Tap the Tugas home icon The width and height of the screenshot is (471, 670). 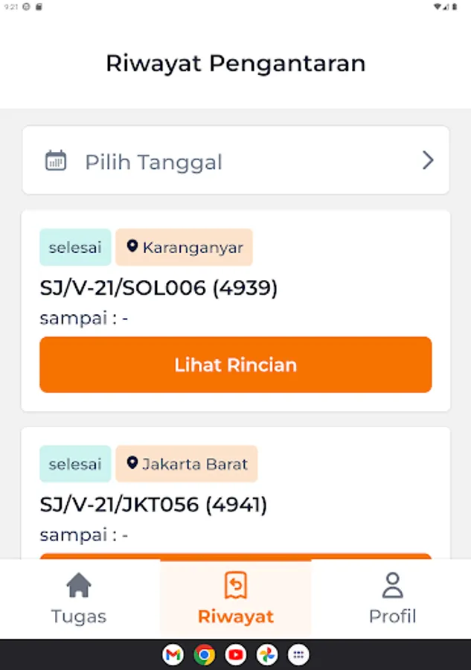[x=79, y=586]
